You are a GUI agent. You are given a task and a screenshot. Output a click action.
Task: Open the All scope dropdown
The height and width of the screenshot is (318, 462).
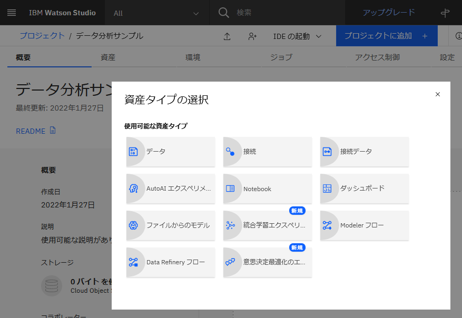coord(157,13)
